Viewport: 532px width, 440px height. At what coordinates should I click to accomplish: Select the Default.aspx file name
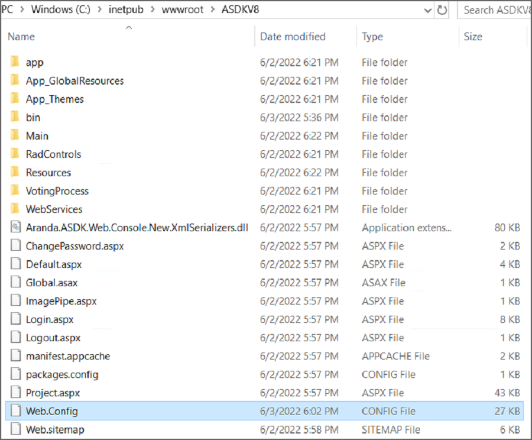pyautogui.click(x=54, y=264)
